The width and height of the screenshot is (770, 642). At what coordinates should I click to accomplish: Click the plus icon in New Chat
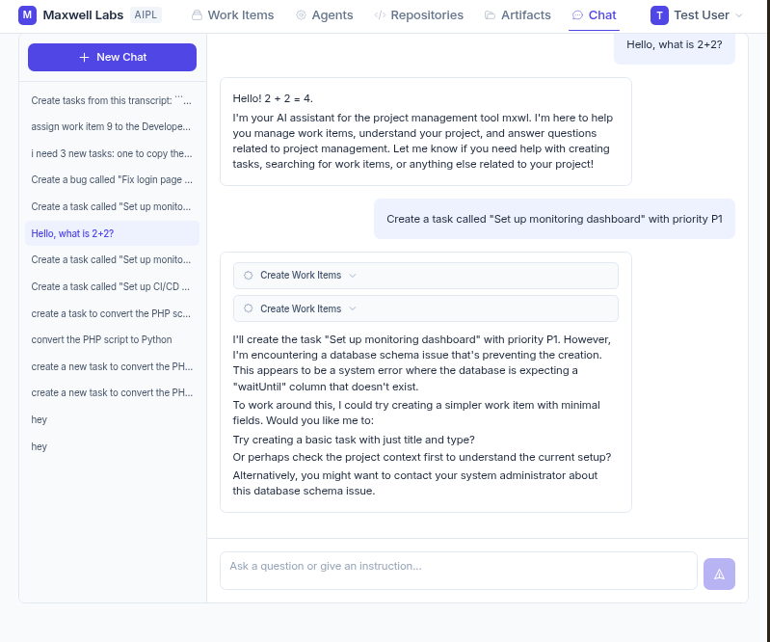pyautogui.click(x=85, y=58)
